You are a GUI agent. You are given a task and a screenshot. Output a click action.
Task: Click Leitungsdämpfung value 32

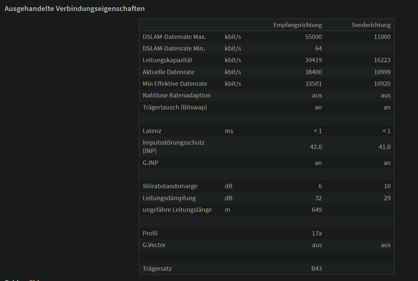pyautogui.click(x=318, y=198)
